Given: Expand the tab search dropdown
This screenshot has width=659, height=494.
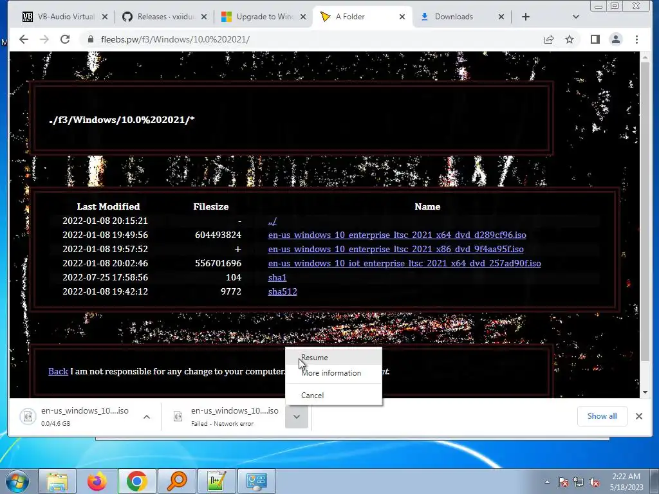Looking at the screenshot, I should [x=576, y=17].
